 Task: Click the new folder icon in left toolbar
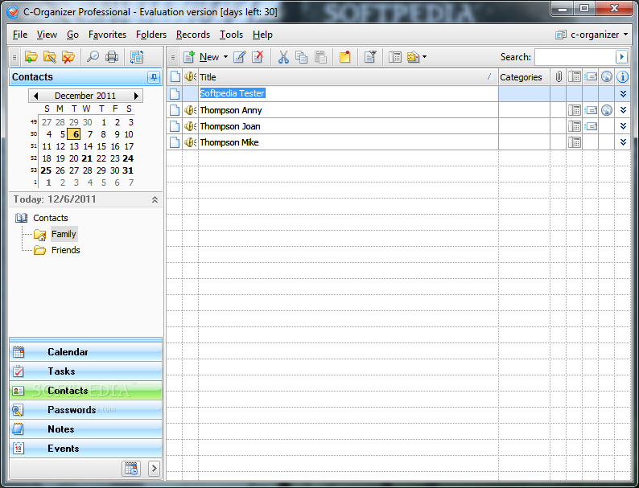coord(31,57)
